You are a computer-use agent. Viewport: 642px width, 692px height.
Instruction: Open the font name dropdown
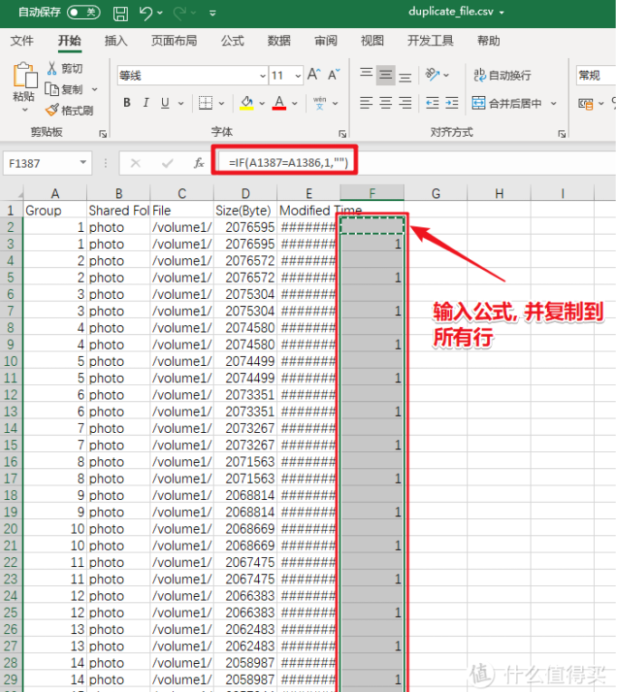pos(263,76)
